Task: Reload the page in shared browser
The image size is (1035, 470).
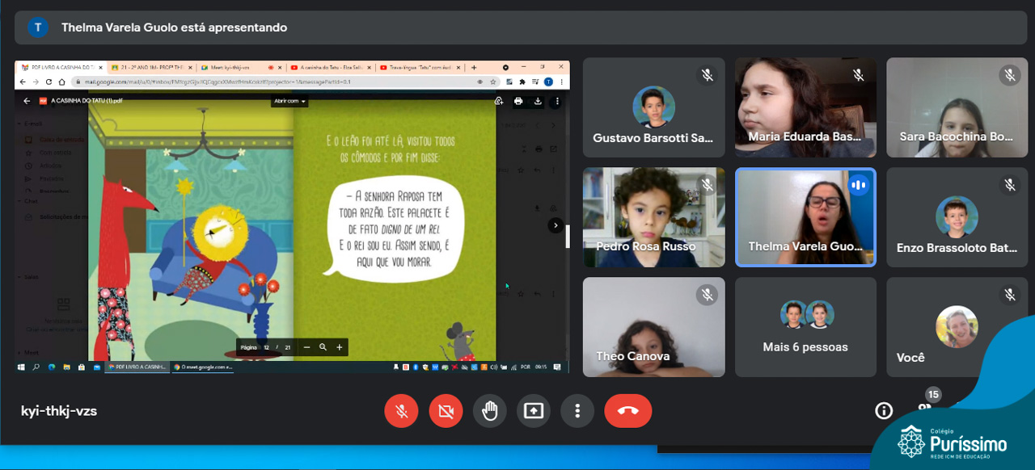Action: click(49, 82)
